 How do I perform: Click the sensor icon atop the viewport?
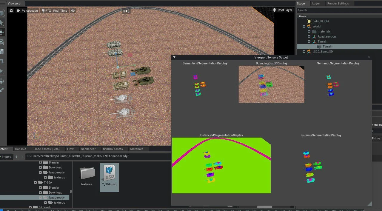coord(127,11)
